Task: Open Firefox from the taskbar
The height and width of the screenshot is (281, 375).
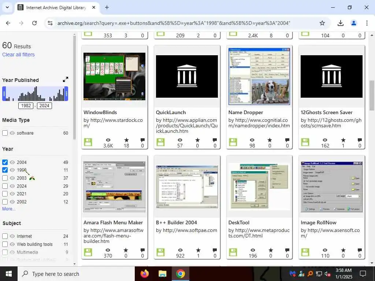Action: tap(144, 274)
